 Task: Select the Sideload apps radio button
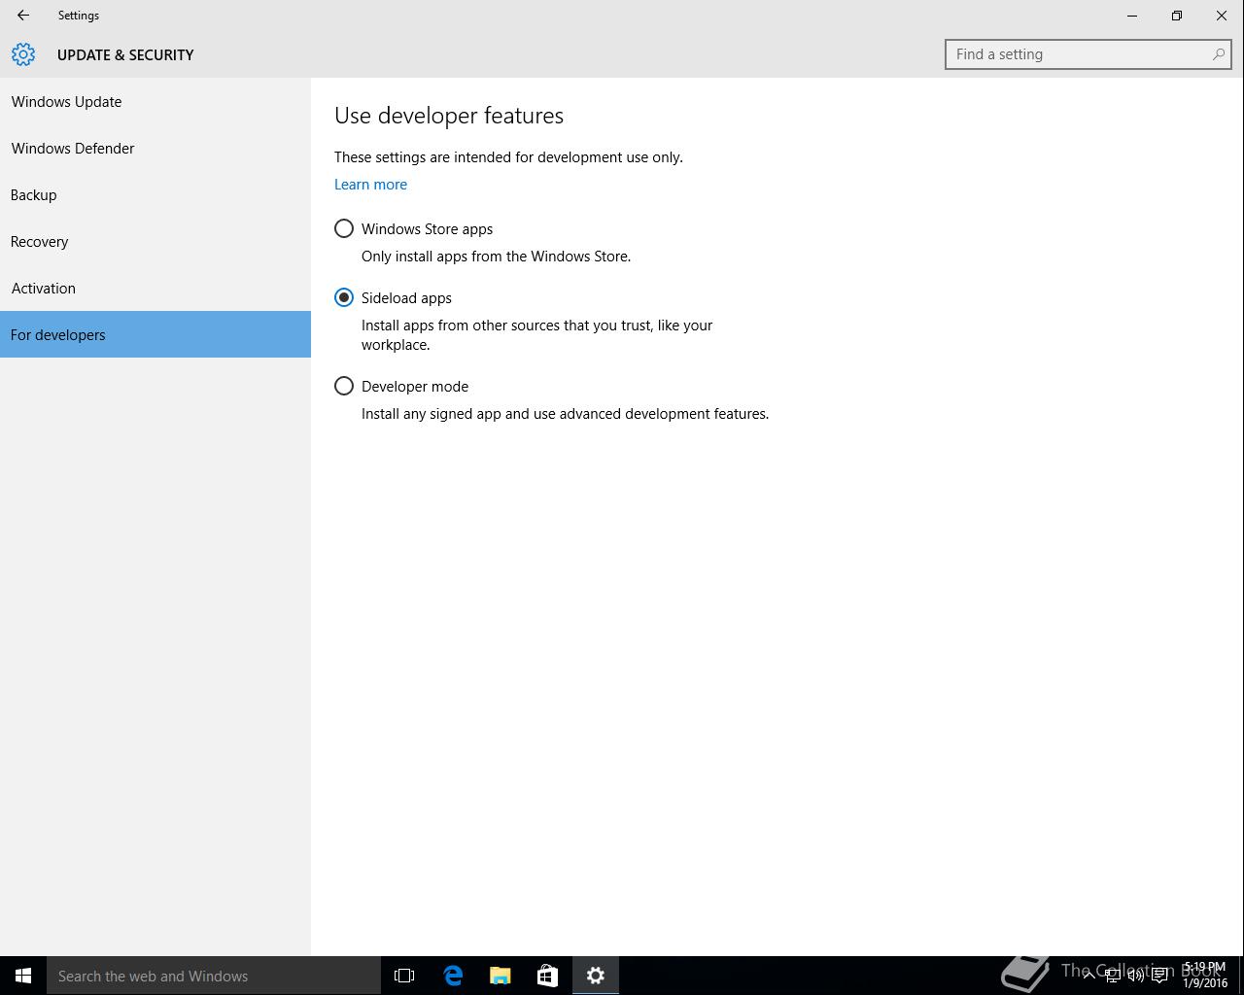pyautogui.click(x=344, y=297)
